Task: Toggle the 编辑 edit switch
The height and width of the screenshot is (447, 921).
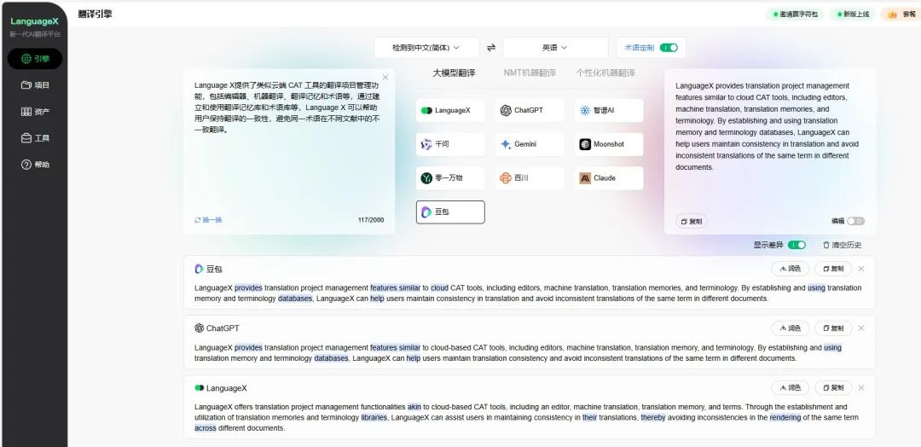Action: click(856, 222)
